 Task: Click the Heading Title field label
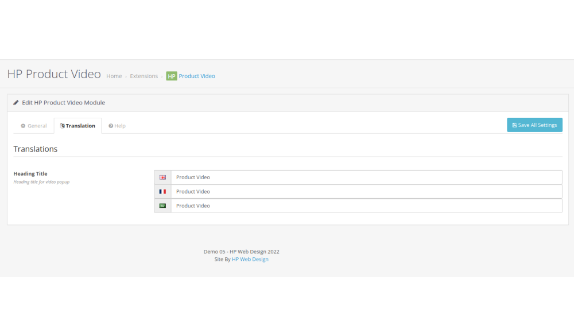(x=30, y=173)
